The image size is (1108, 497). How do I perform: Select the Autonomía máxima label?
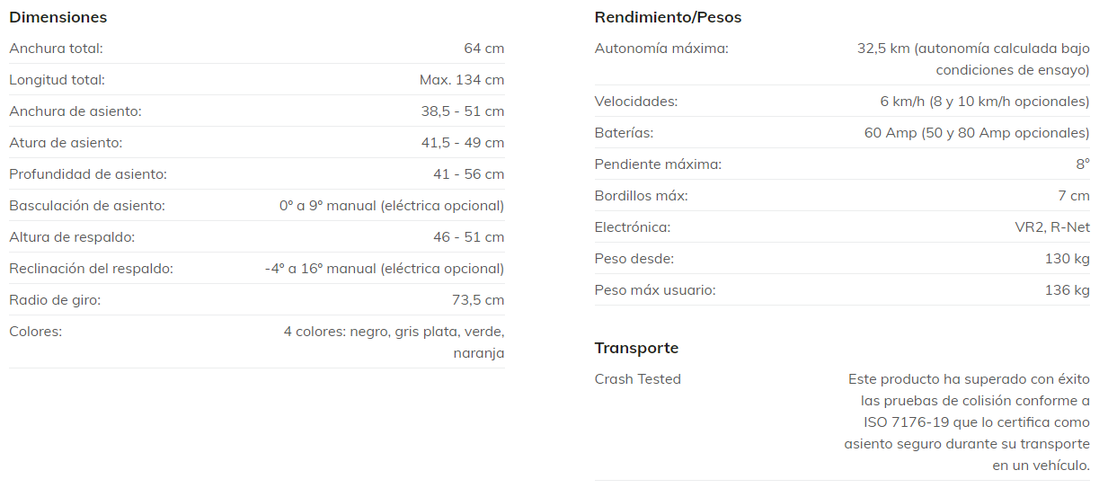661,48
